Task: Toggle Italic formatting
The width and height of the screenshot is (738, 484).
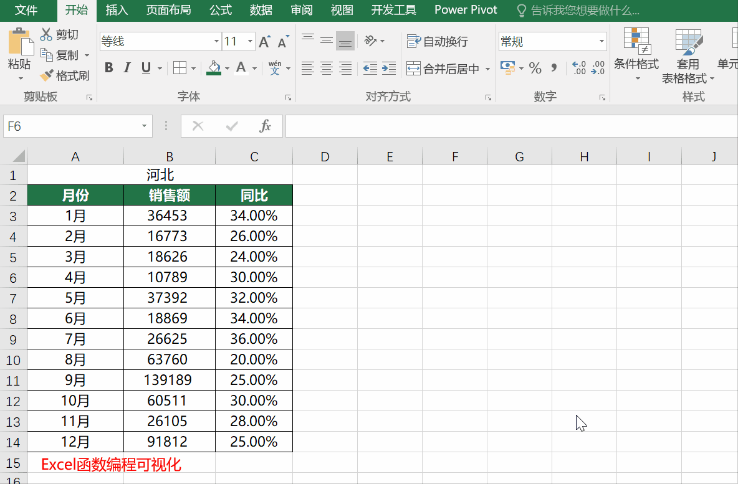Action: [x=127, y=68]
